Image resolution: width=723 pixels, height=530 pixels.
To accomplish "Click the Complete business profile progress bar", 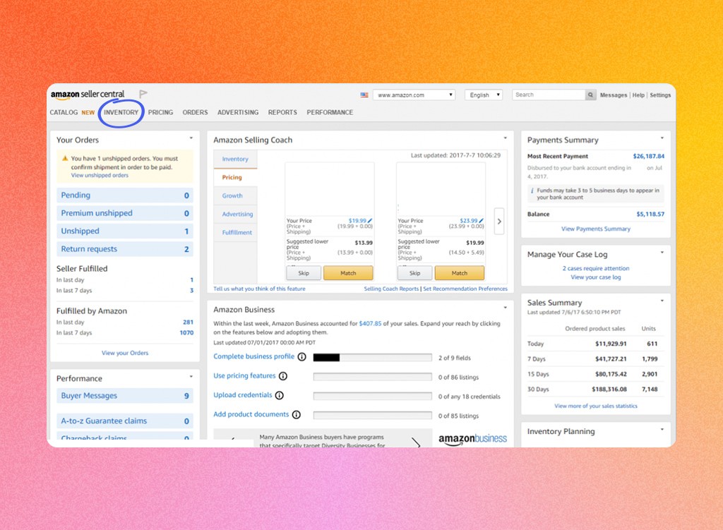I will point(373,358).
